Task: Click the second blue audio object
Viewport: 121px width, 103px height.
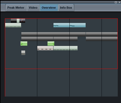Action: (x=78, y=25)
